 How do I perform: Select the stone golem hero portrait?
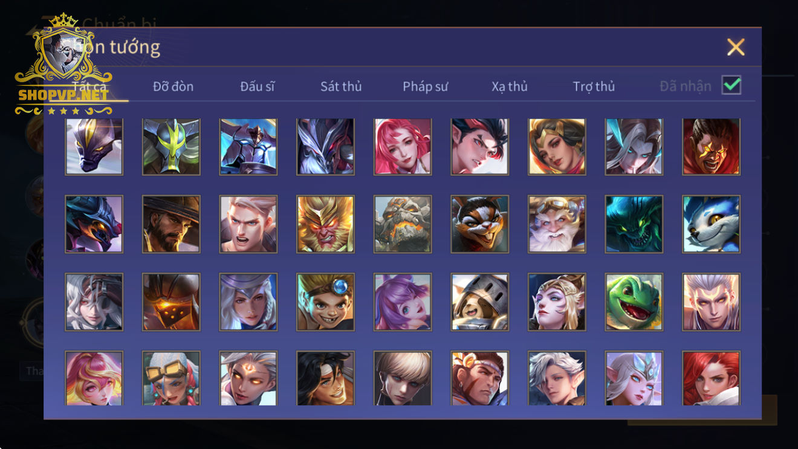click(403, 224)
